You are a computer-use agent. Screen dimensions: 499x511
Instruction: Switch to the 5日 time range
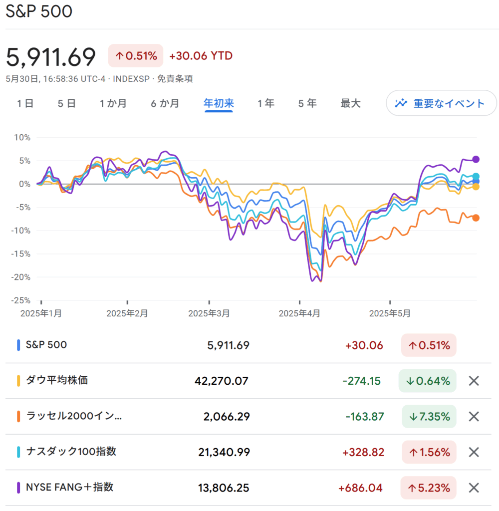click(67, 103)
